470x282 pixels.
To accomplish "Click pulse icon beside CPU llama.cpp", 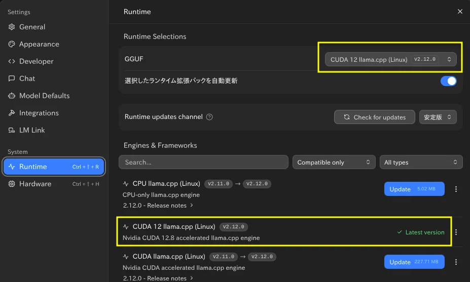I will [126, 184].
